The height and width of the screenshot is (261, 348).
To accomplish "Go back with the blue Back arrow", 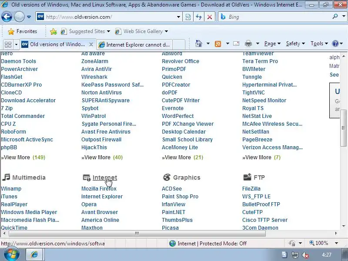I will (7, 17).
